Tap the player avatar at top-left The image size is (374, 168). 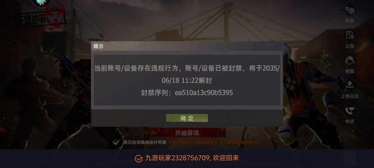(x=42, y=3)
